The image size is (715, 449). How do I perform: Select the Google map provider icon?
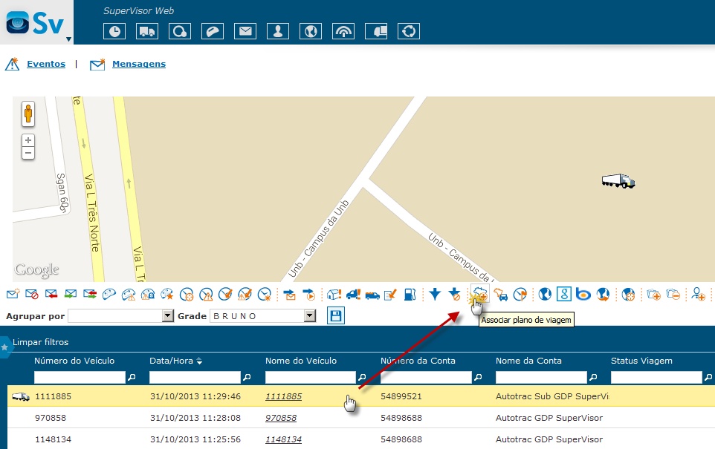click(x=564, y=295)
